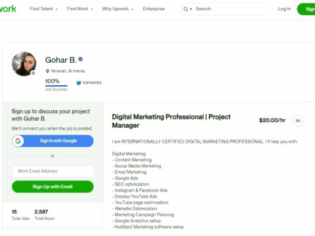Screen dimensions: 315x236
Task: Open the Why Upwork dropdown menu
Action: click(117, 9)
